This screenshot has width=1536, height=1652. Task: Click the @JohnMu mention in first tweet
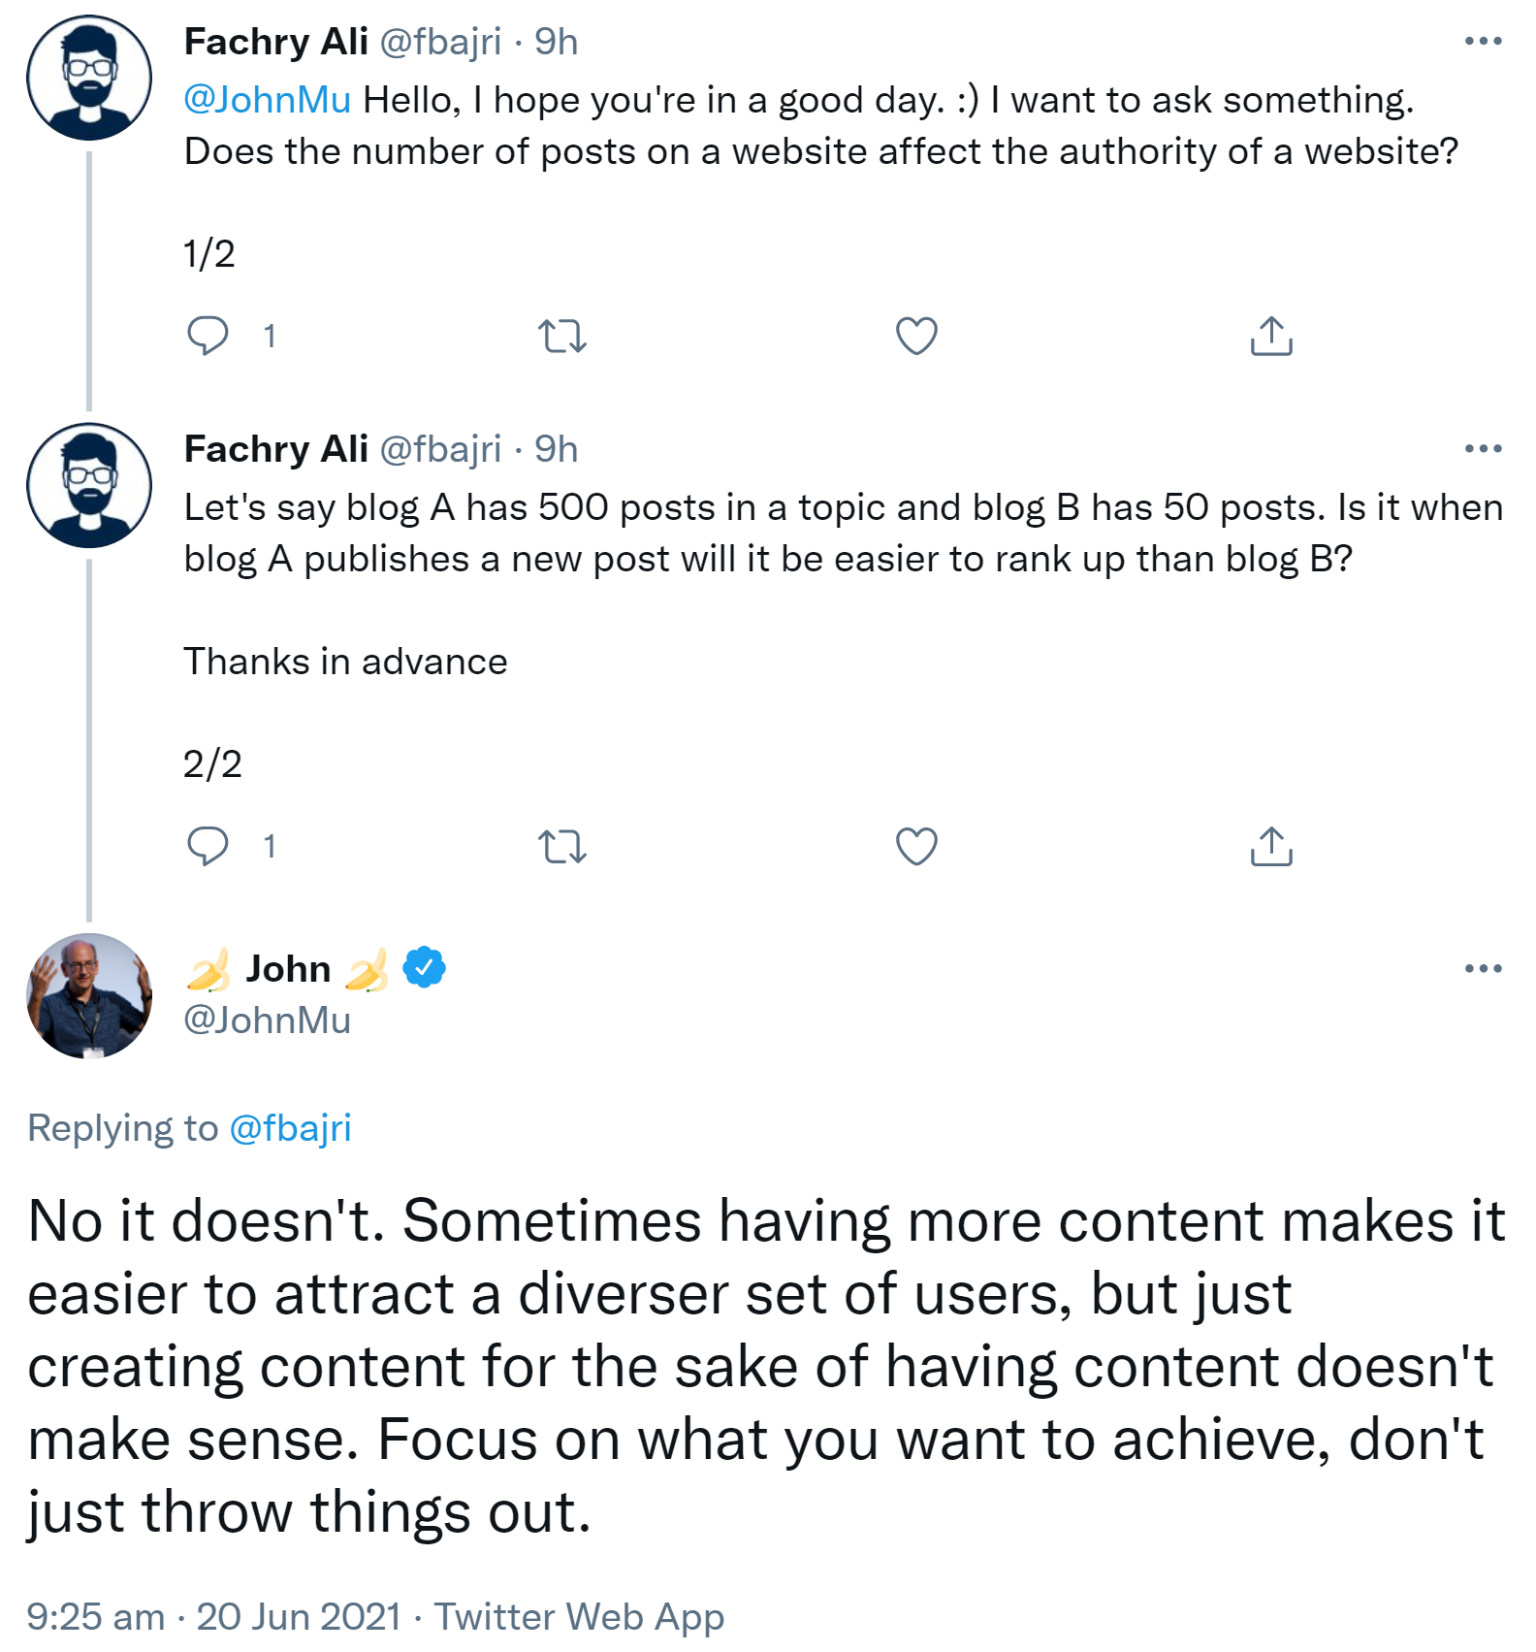[x=267, y=100]
